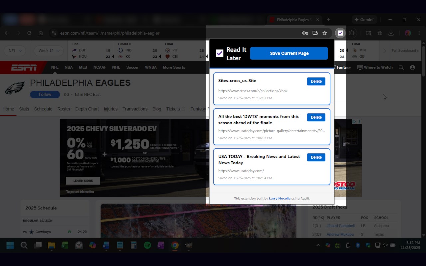Click the Windows Start button

[10, 245]
